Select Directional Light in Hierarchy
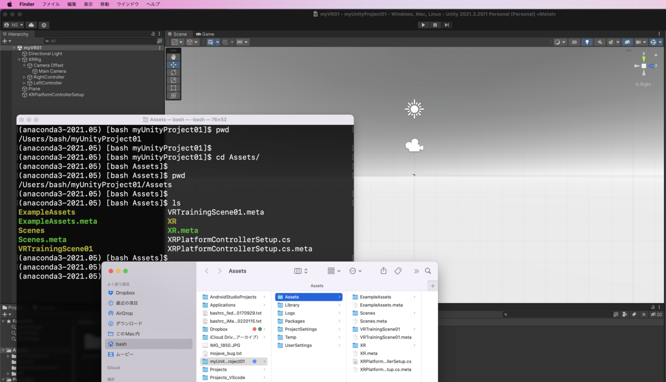Screen dimensions: 666x382 point(46,54)
